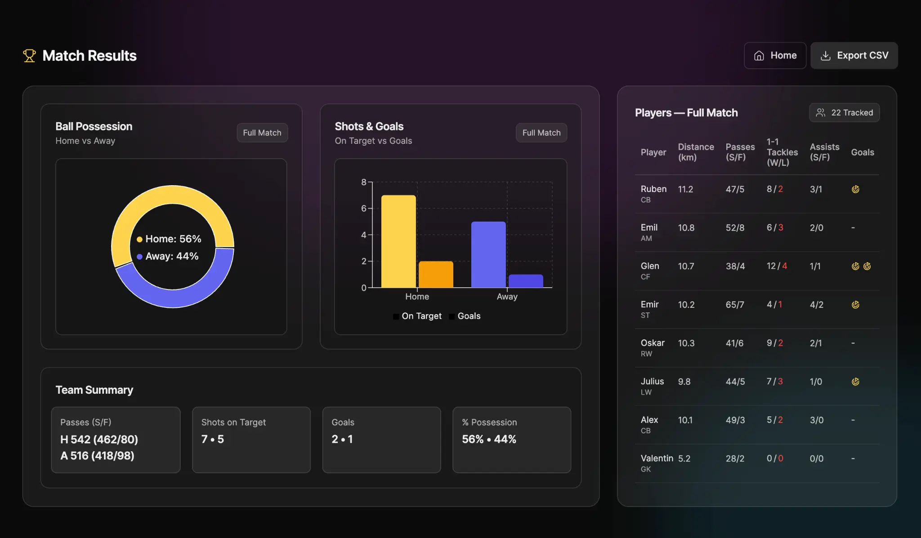The image size is (921, 538).
Task: Click the goal icon next to Emir
Action: coord(856,304)
